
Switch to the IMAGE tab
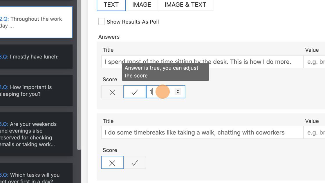pyautogui.click(x=142, y=5)
